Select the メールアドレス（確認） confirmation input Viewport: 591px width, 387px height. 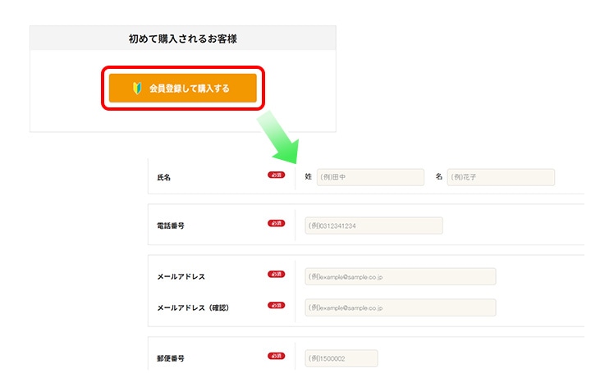[x=400, y=307]
